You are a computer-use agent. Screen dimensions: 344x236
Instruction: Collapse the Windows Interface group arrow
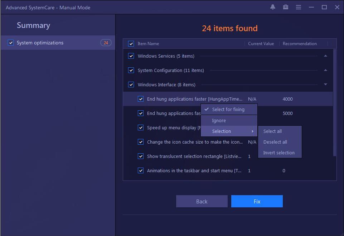326,84
